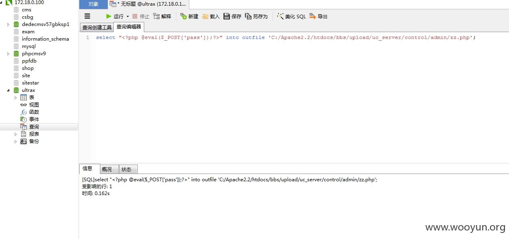This screenshot has width=509, height=239.
Task: Expand the 备份 backup node
Action: pyautogui.click(x=16, y=141)
